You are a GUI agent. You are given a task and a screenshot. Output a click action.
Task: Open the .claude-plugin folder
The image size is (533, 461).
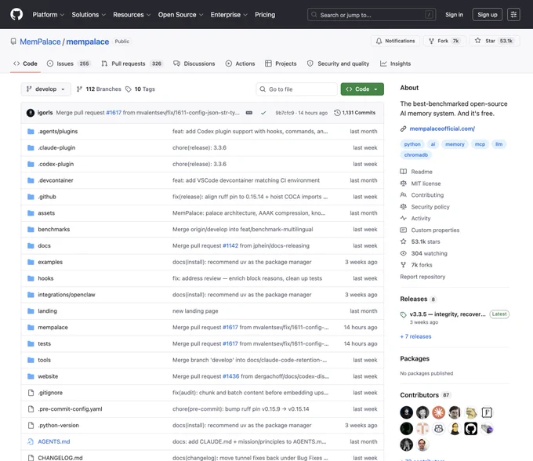point(56,147)
